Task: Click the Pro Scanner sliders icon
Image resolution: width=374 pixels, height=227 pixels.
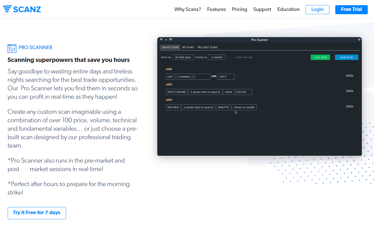Action: click(12, 48)
